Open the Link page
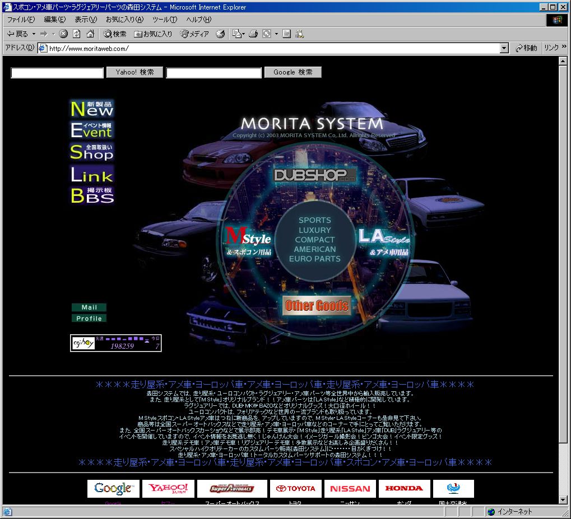Viewport: 571px width, 519px height. 92,175
